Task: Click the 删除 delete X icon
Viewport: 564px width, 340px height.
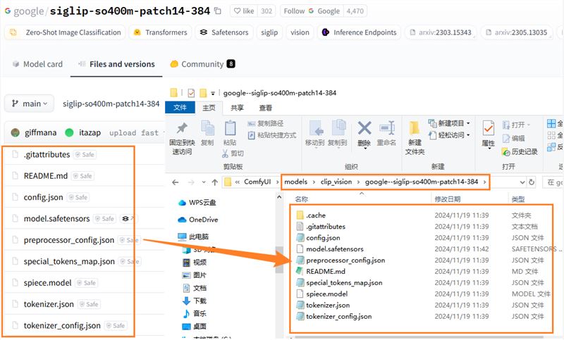Action: [x=364, y=128]
